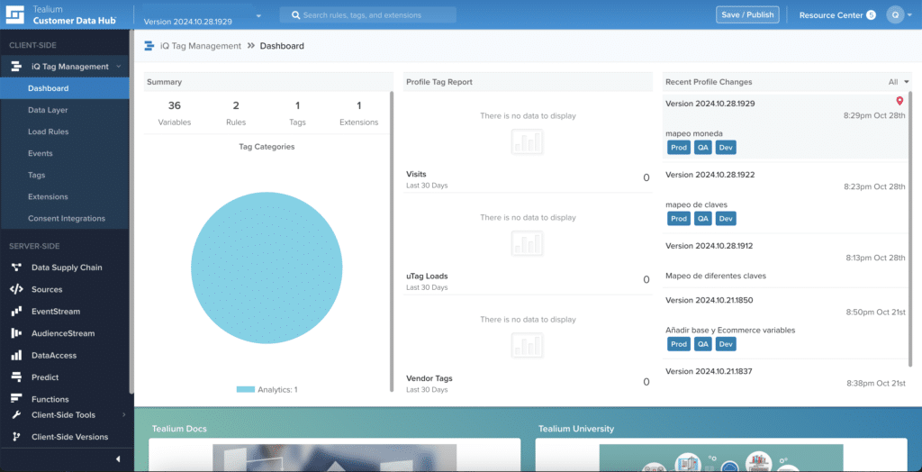Screen dimensions: 922x472
Task: Click the uTag Loads no-data chart icon
Action: (527, 243)
